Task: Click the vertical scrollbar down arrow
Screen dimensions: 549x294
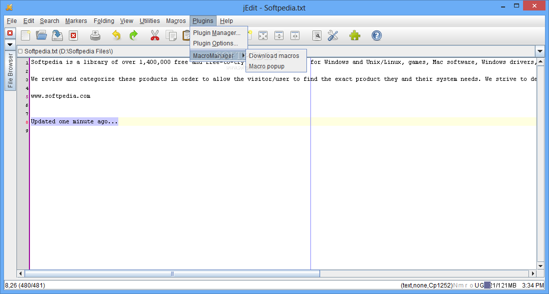Action: [540, 267]
